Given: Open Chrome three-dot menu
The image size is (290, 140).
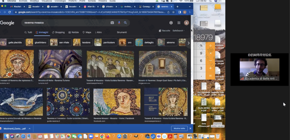Looking at the screenshot, I should pos(190,12).
